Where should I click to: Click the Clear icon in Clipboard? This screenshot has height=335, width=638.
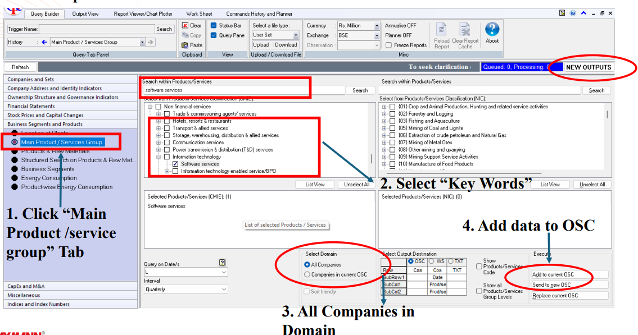185,25
